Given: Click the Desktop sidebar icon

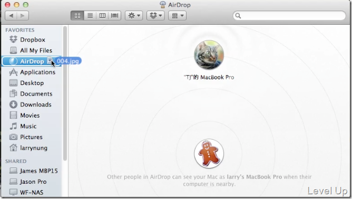Looking at the screenshot, I should tap(13, 83).
